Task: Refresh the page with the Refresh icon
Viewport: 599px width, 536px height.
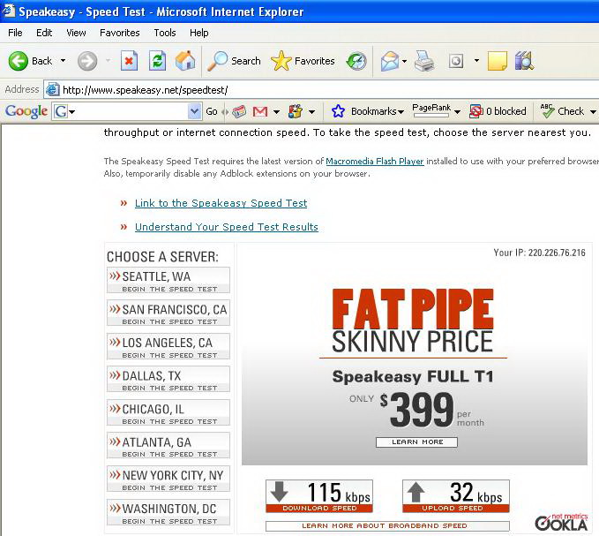Action: [x=157, y=61]
